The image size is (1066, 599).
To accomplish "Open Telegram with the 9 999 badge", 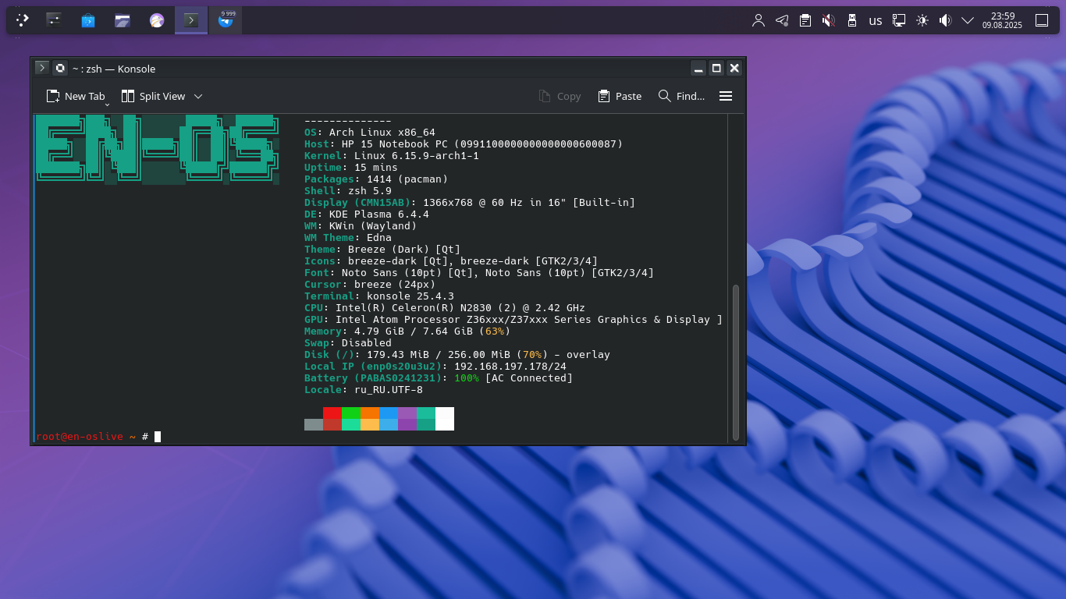I will pos(226,20).
